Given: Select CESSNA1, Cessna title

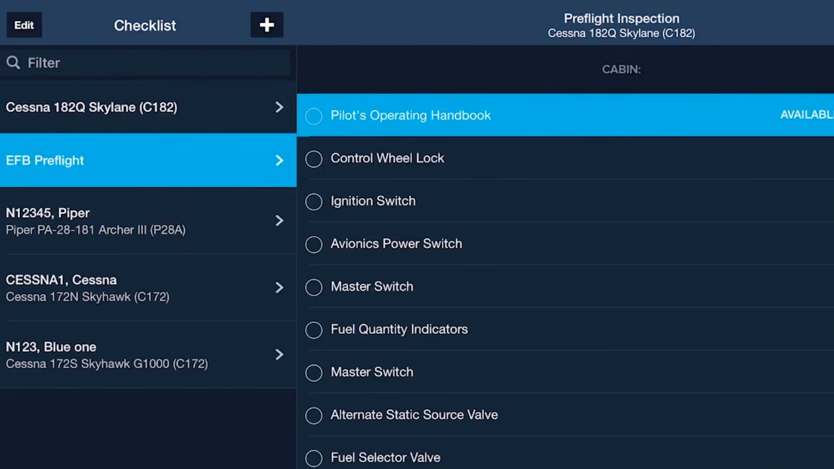Looking at the screenshot, I should pos(61,280).
